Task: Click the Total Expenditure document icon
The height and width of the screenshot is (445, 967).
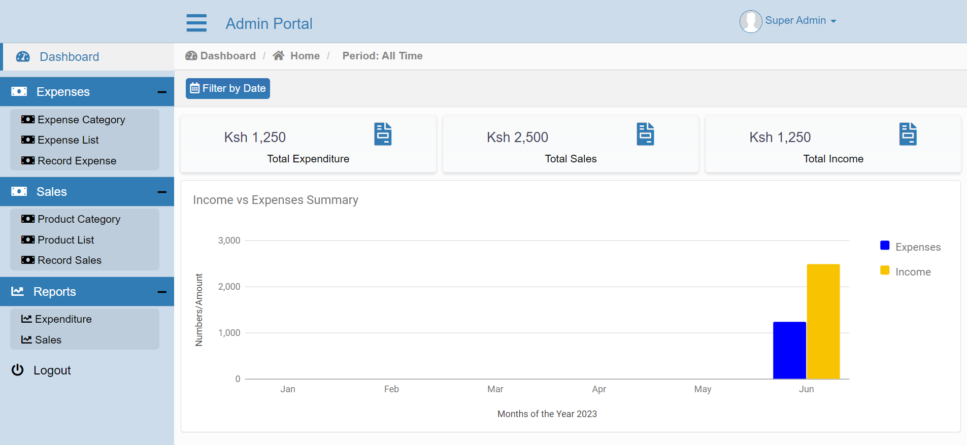Action: coord(383,134)
